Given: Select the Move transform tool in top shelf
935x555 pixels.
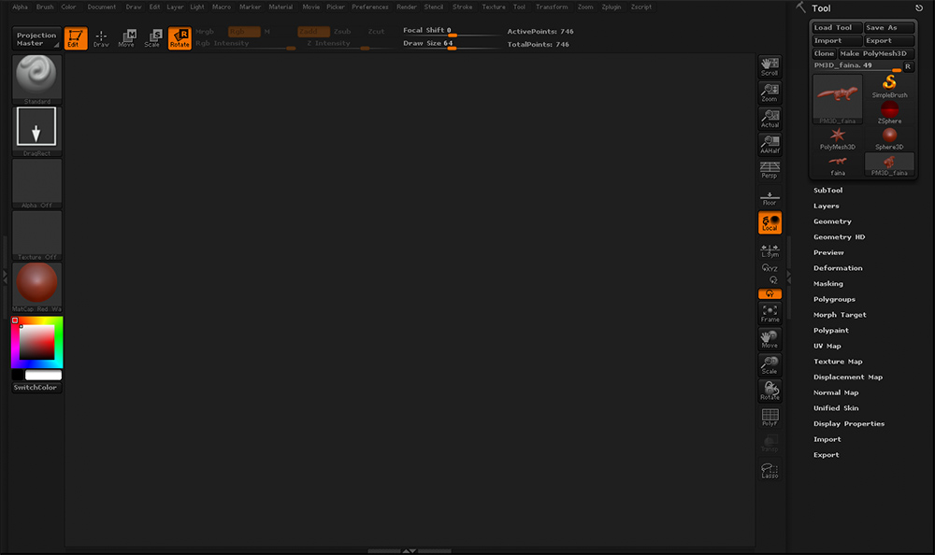Looking at the screenshot, I should point(126,38).
